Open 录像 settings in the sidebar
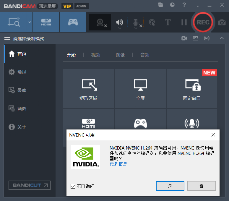229x201 pixels. pyautogui.click(x=30, y=90)
